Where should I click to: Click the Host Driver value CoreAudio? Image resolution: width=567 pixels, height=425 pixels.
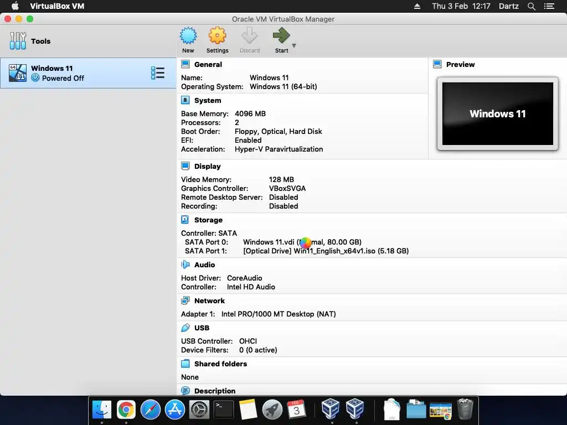pos(244,278)
